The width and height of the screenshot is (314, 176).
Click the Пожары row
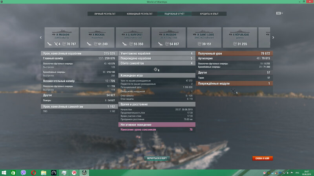click(x=79, y=101)
